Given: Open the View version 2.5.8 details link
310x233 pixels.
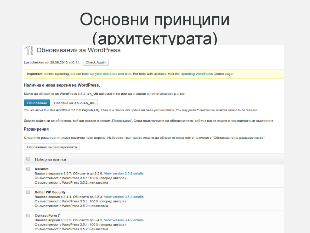Looking at the screenshot, I should (124, 173).
